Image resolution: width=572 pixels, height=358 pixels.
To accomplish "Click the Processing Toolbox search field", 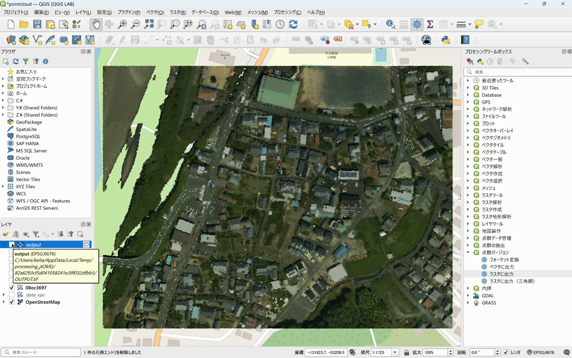I will click(x=518, y=72).
